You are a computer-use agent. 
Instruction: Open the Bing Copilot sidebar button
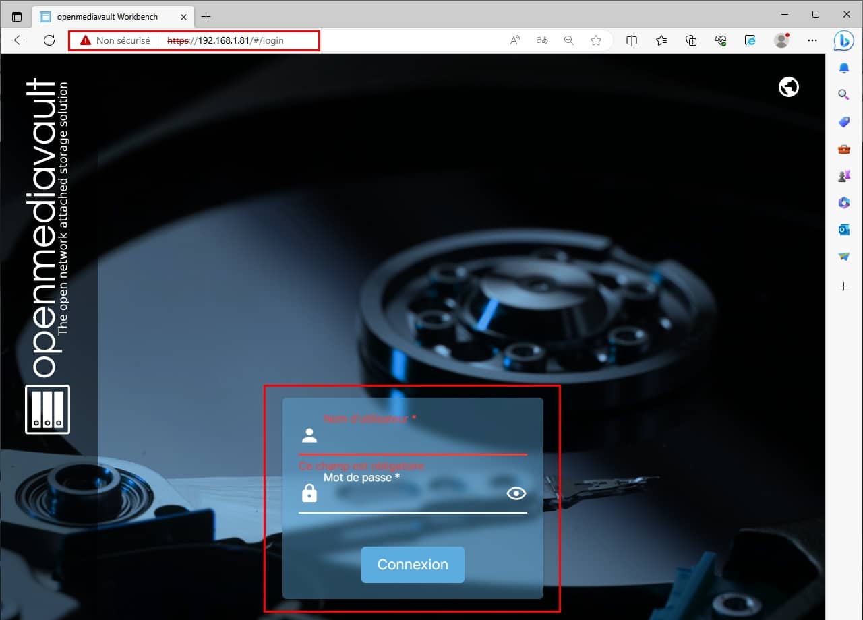coord(843,40)
